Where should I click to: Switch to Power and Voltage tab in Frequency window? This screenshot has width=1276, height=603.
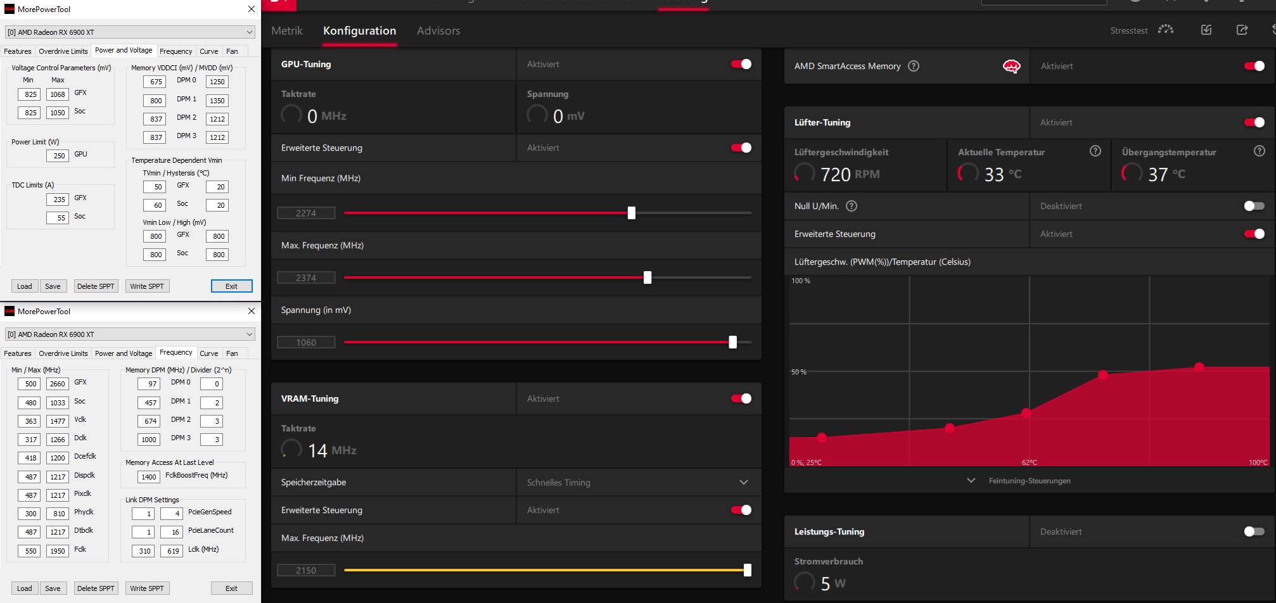point(124,353)
